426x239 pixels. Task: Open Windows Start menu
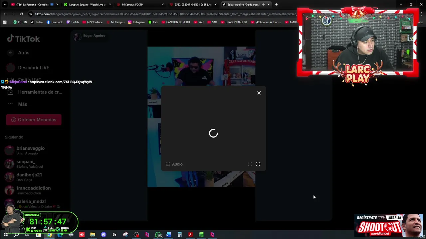pos(5,235)
